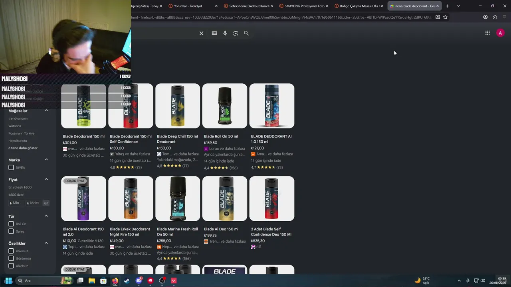This screenshot has width=511, height=287.
Task: Click the maximum price field
Action: click(x=34, y=203)
